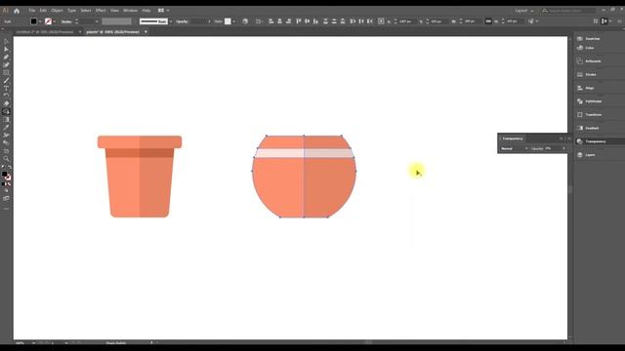Select the Type tool
625x351 pixels.
[6, 89]
